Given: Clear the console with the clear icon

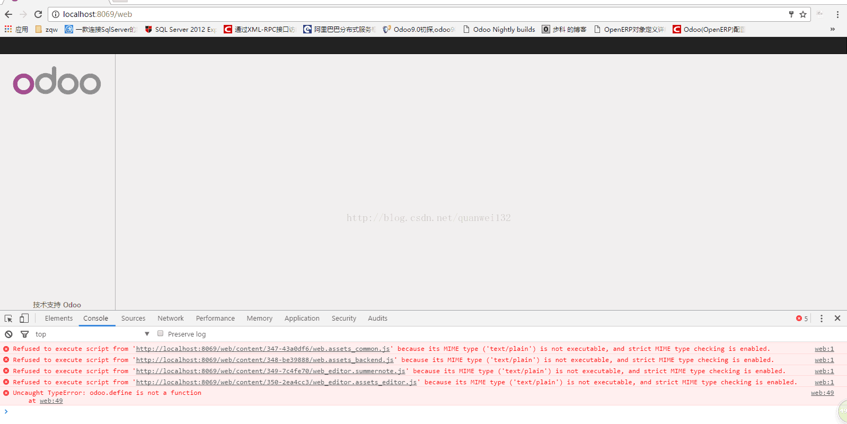Looking at the screenshot, I should 8,334.
